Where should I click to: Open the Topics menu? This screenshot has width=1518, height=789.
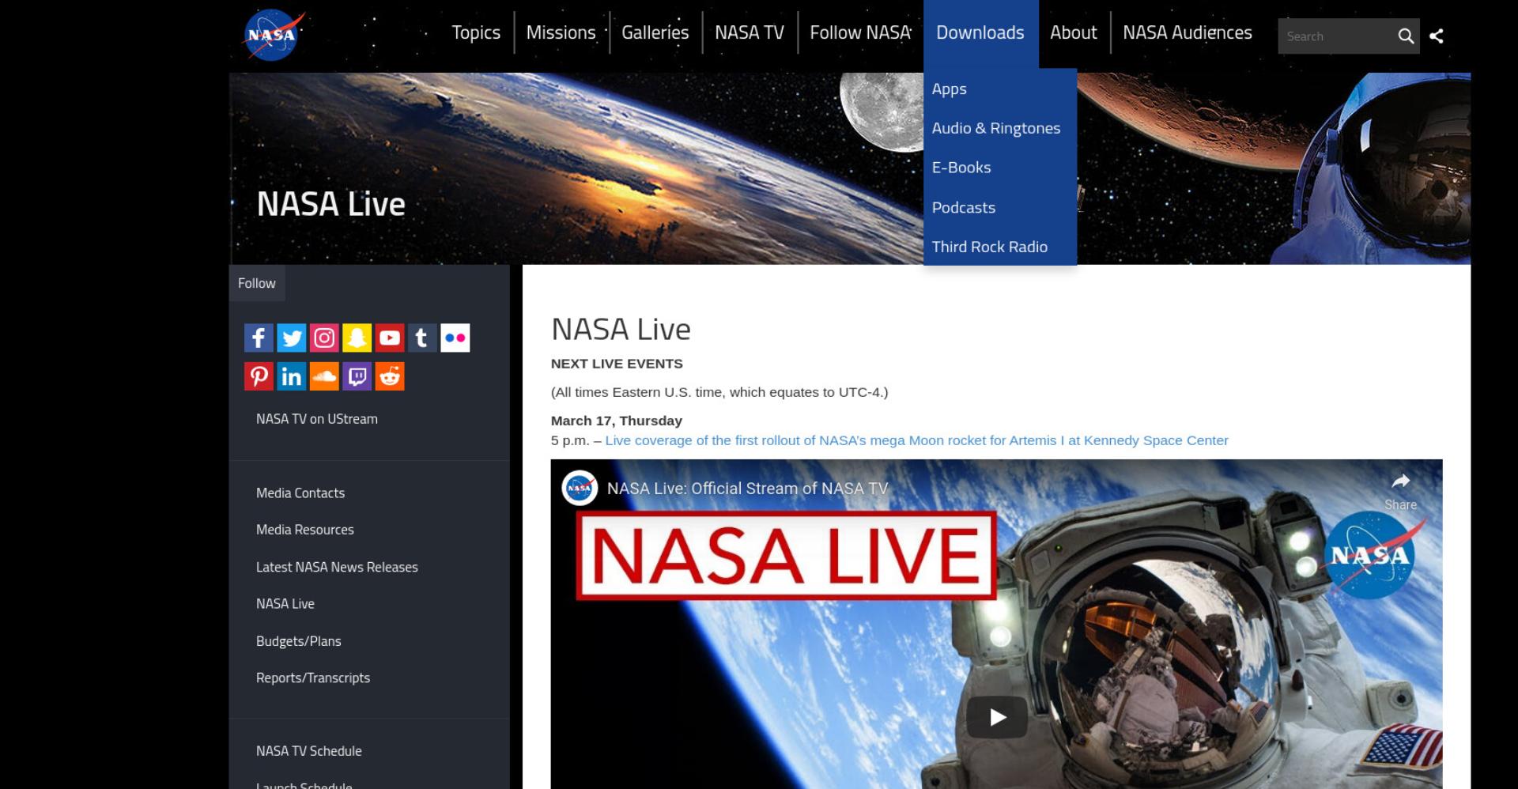(476, 32)
